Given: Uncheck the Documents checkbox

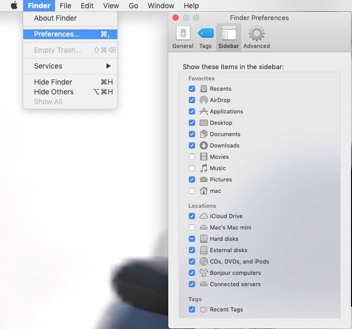Looking at the screenshot, I should [x=192, y=134].
